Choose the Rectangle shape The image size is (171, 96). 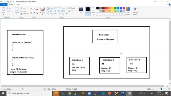click(56, 8)
